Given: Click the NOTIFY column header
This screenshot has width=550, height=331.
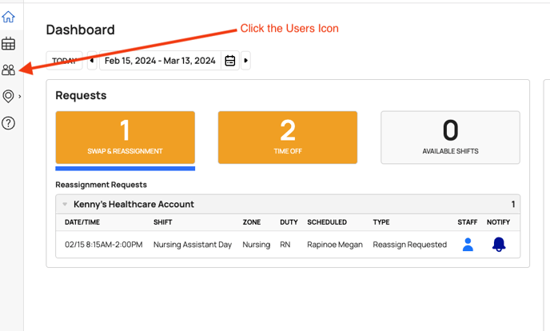Looking at the screenshot, I should click(x=498, y=222).
